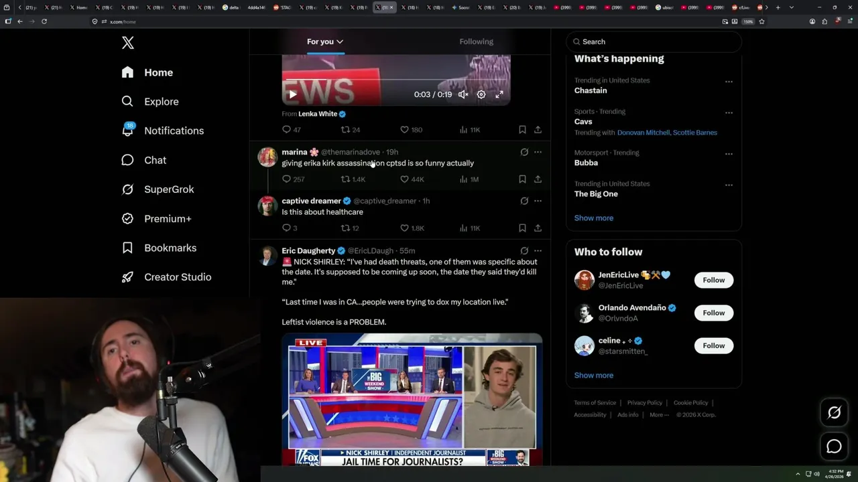Open a new browser tab
This screenshot has width=858, height=482.
coord(778,7)
